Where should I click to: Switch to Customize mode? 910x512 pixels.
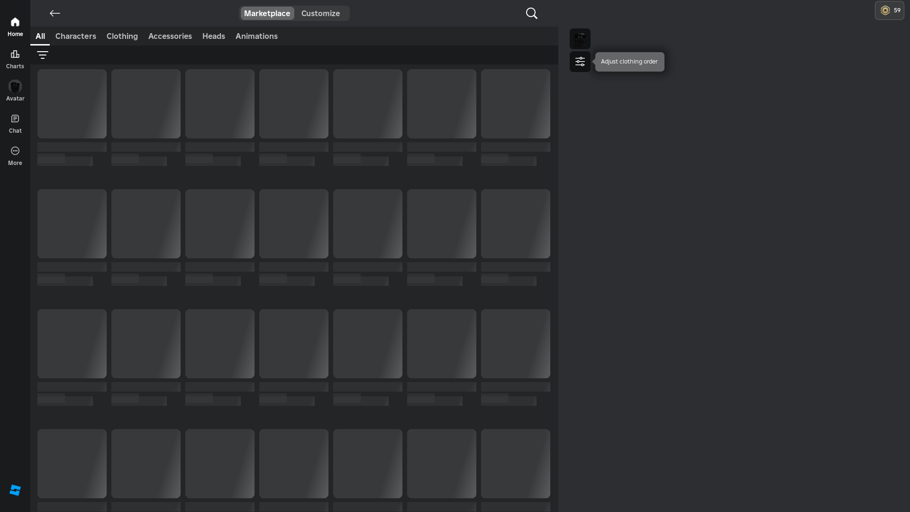tap(320, 13)
